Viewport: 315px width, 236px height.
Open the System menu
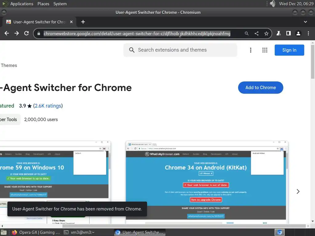click(60, 4)
